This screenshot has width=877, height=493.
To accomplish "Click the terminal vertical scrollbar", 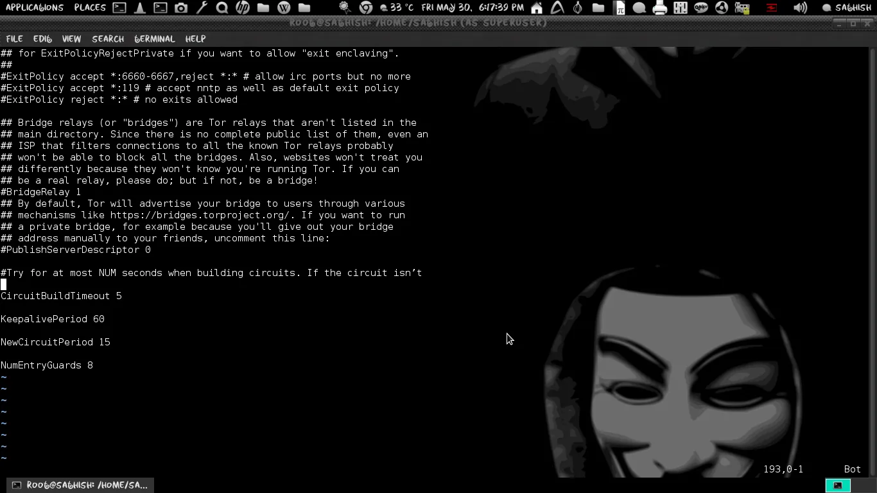I will point(873,262).
